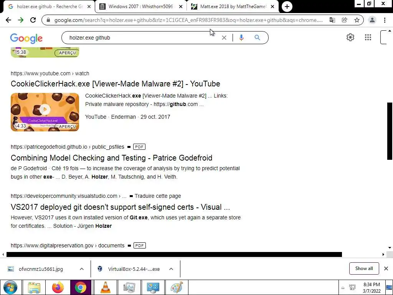Bookmark this page with the star icon
This screenshot has width=393, height=295.
pyautogui.click(x=357, y=20)
